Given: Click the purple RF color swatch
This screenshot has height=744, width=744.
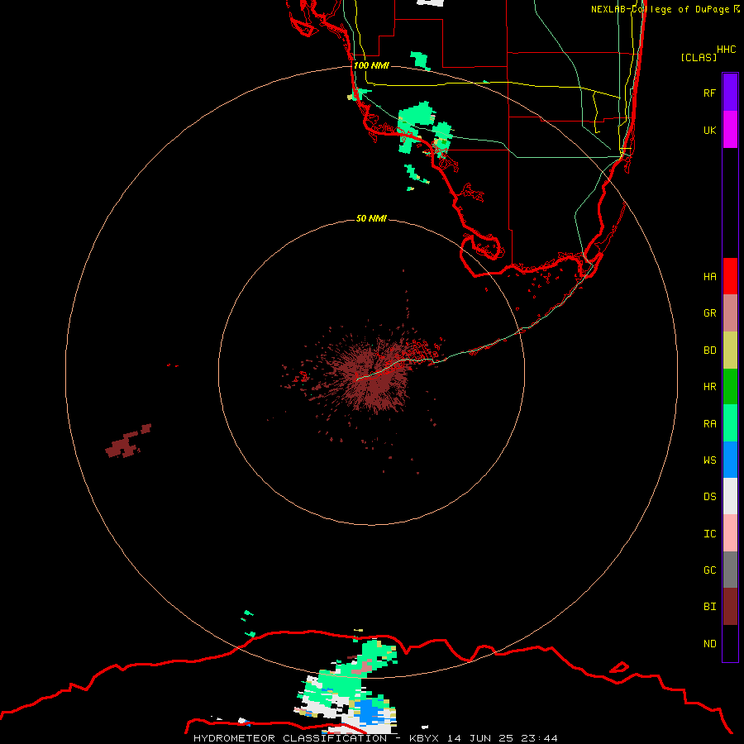Looking at the screenshot, I should (730, 93).
